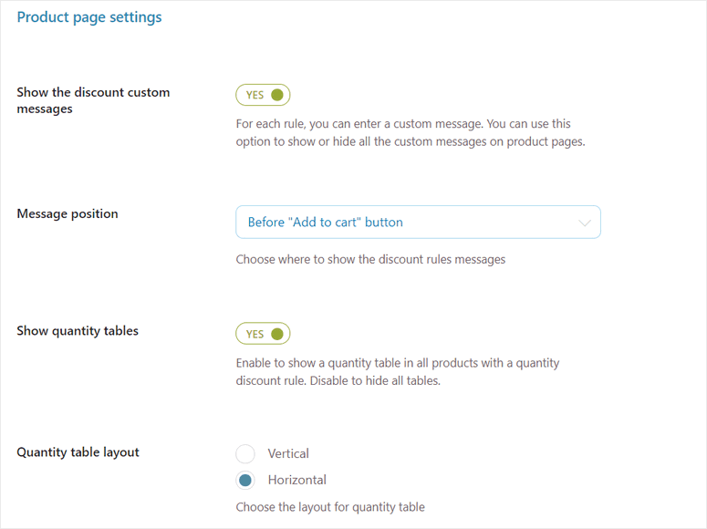Disable the Show quantity tables switch

point(263,334)
